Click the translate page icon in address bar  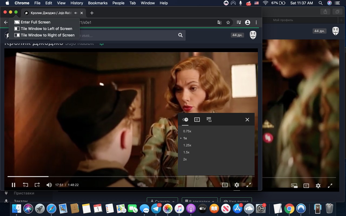[x=219, y=22]
